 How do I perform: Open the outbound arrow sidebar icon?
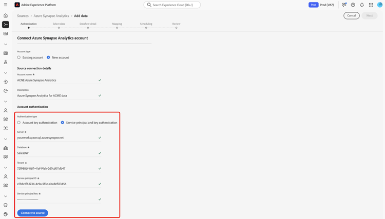tap(6, 91)
